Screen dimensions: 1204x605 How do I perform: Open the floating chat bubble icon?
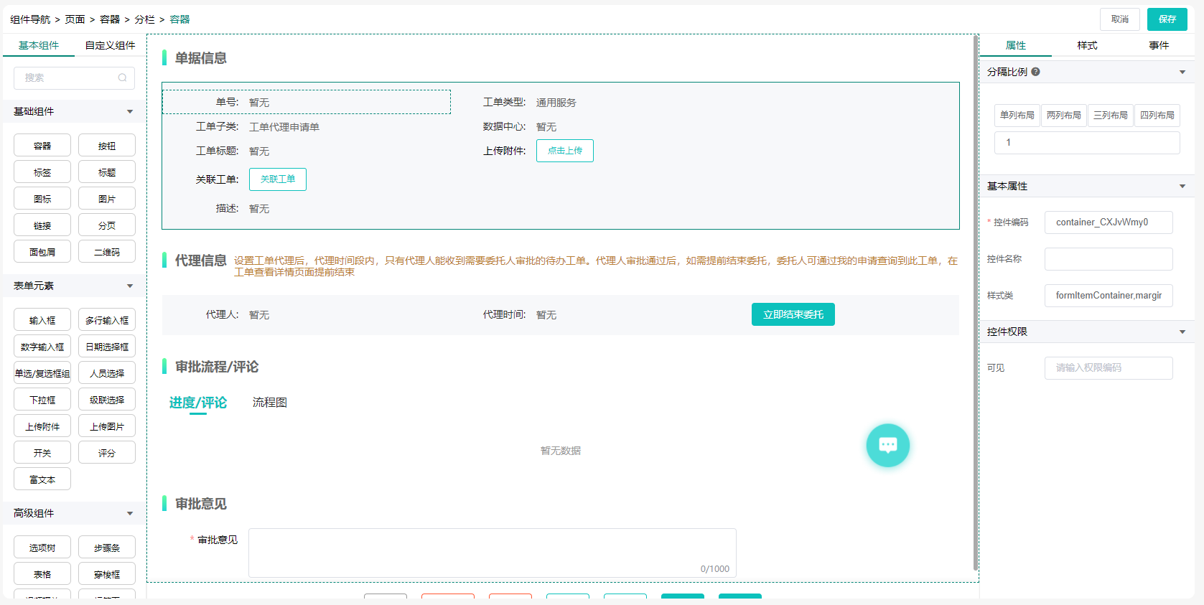(888, 445)
